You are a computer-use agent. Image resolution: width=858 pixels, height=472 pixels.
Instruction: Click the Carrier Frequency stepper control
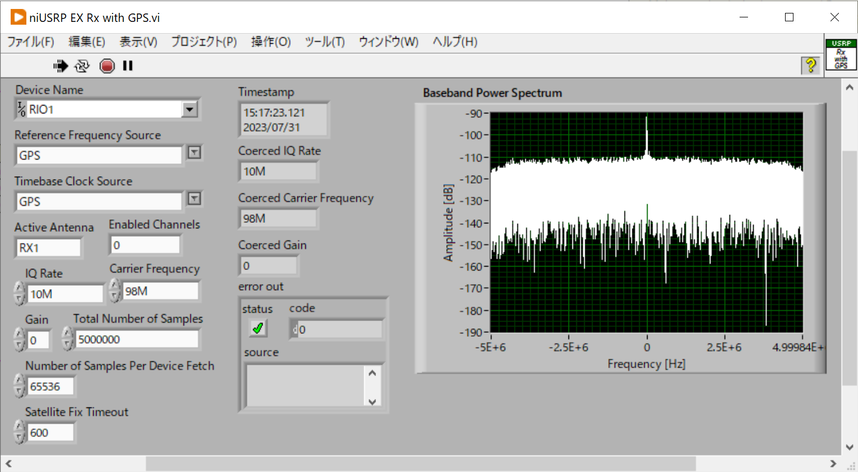(x=115, y=291)
